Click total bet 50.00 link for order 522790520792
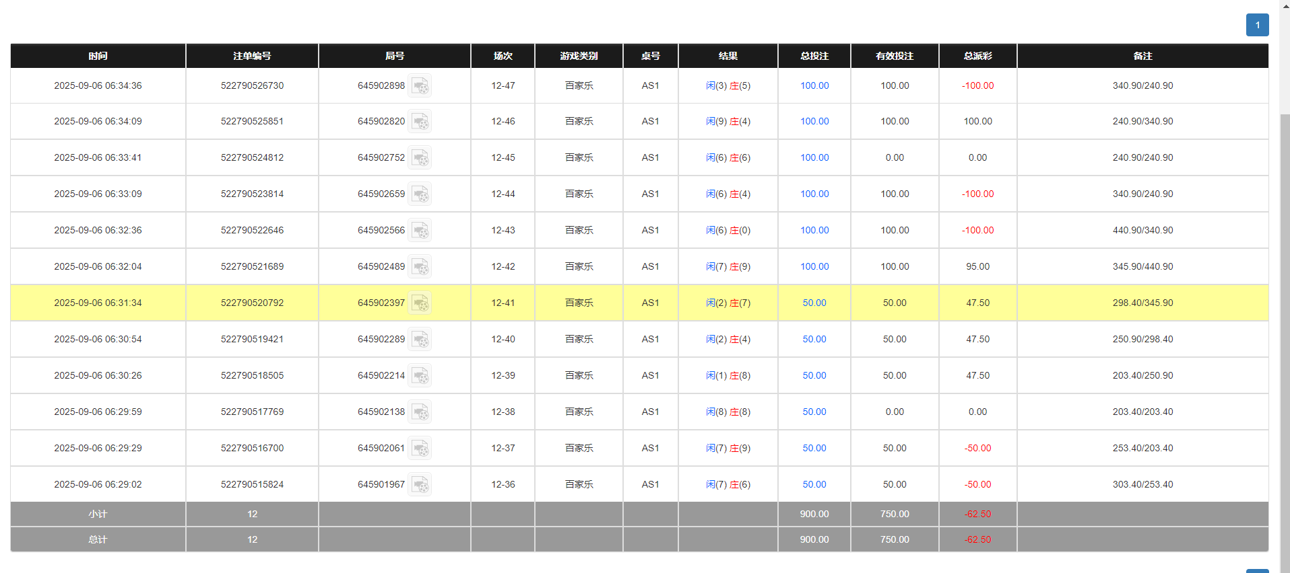 pyautogui.click(x=814, y=303)
